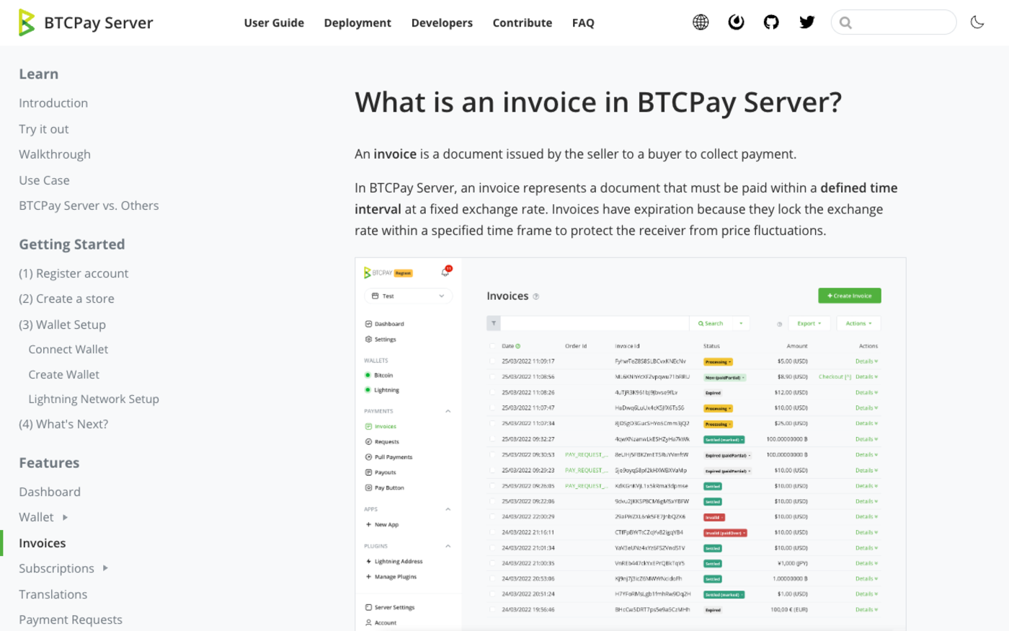Click Getting Started section heading

tap(72, 244)
